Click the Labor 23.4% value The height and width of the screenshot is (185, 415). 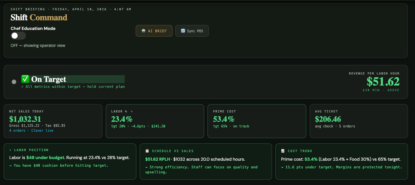tap(122, 119)
